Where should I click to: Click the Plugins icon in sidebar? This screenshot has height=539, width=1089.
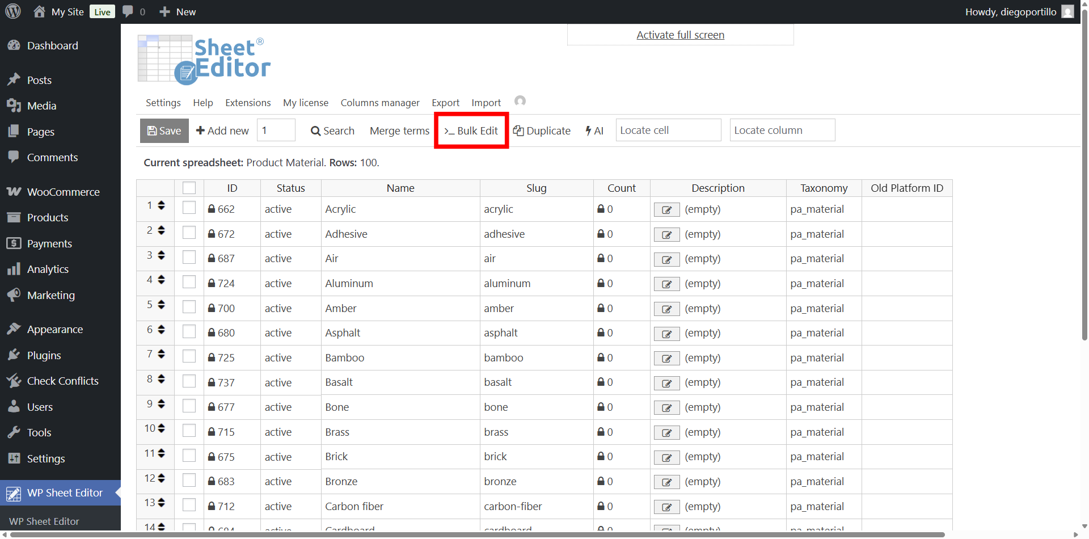tap(14, 355)
